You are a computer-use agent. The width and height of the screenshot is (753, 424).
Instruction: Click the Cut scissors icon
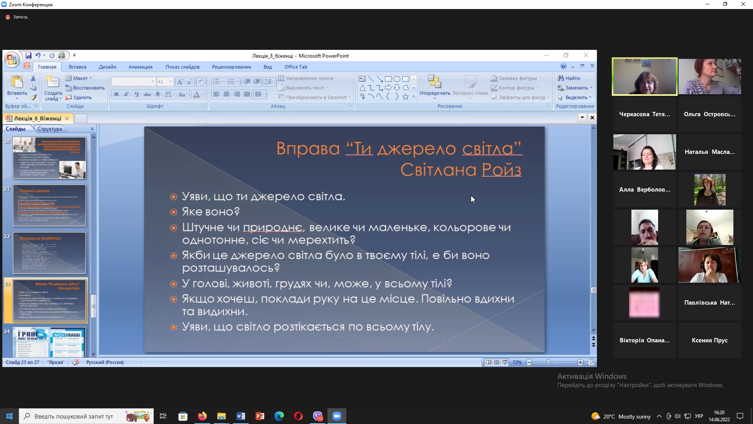33,78
